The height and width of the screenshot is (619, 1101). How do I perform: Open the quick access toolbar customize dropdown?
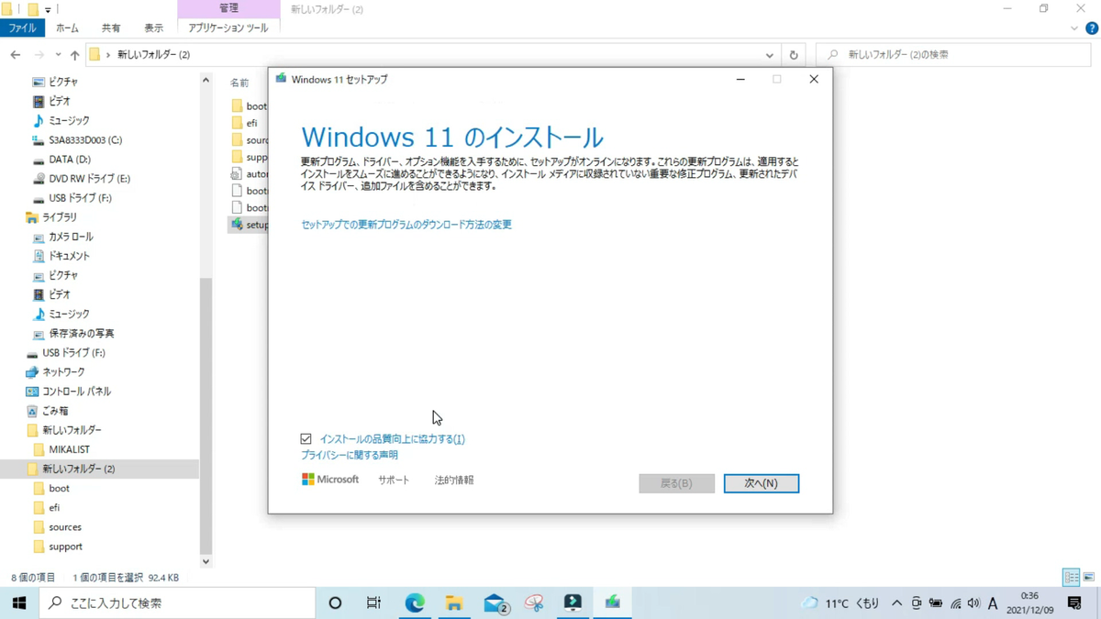pos(48,9)
